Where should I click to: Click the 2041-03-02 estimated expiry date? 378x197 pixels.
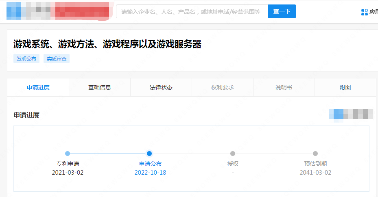[x=315, y=173]
